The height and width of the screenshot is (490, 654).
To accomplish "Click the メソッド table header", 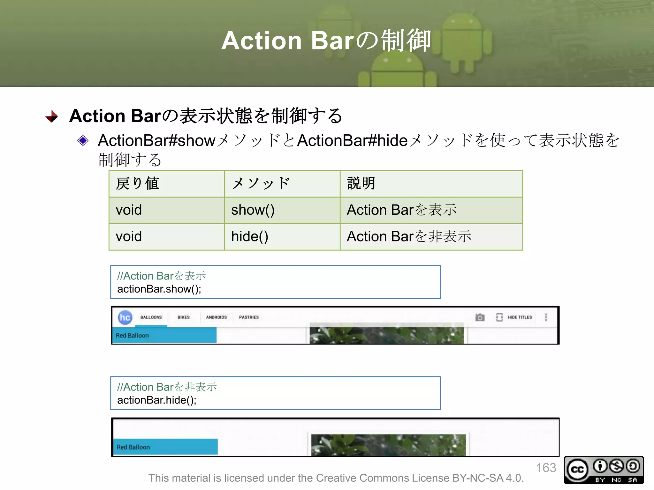I will coord(282,184).
